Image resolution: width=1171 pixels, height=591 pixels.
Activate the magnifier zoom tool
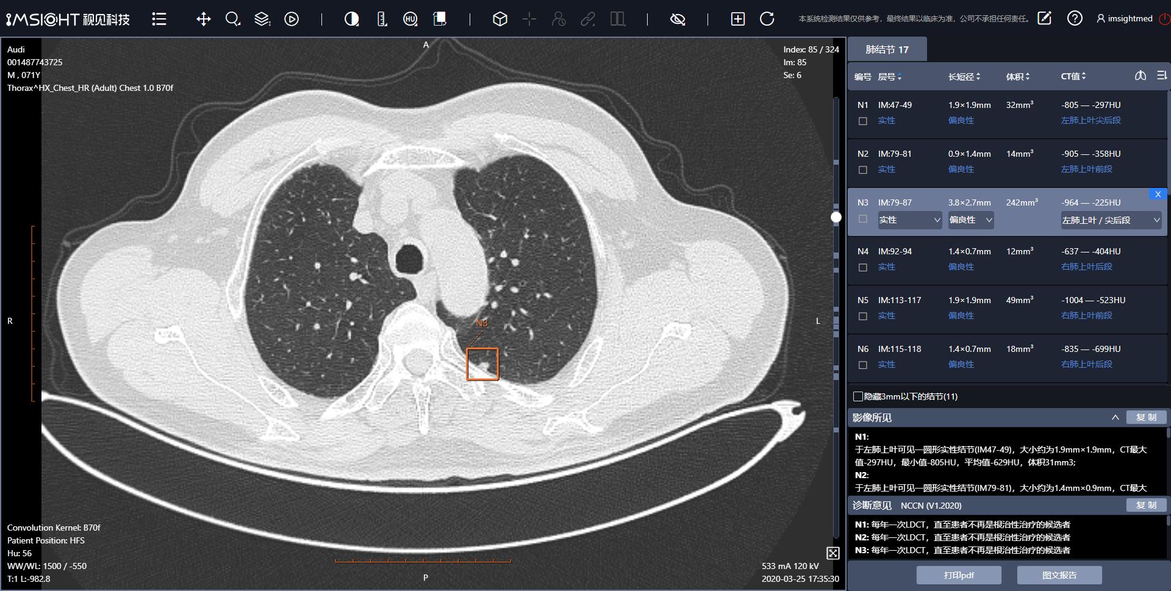[232, 19]
